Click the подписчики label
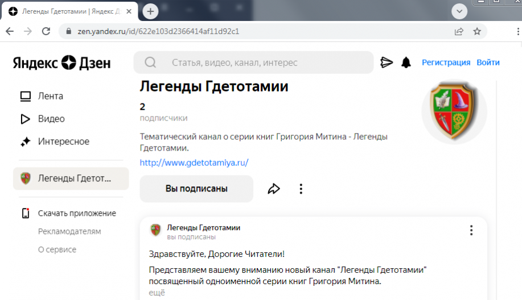 [163, 118]
